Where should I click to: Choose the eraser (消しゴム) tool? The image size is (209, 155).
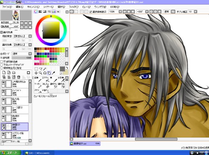(46, 85)
